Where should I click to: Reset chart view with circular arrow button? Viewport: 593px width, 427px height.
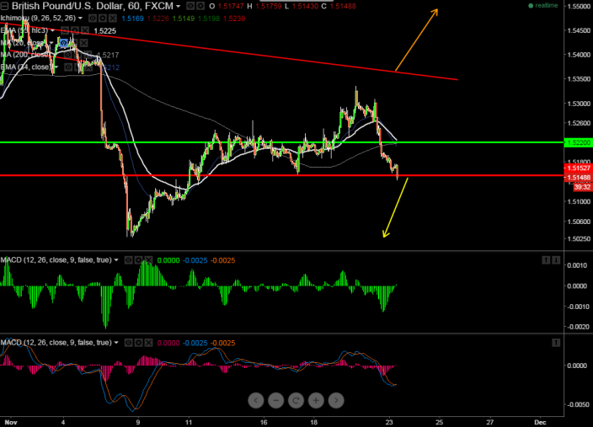pyautogui.click(x=296, y=401)
